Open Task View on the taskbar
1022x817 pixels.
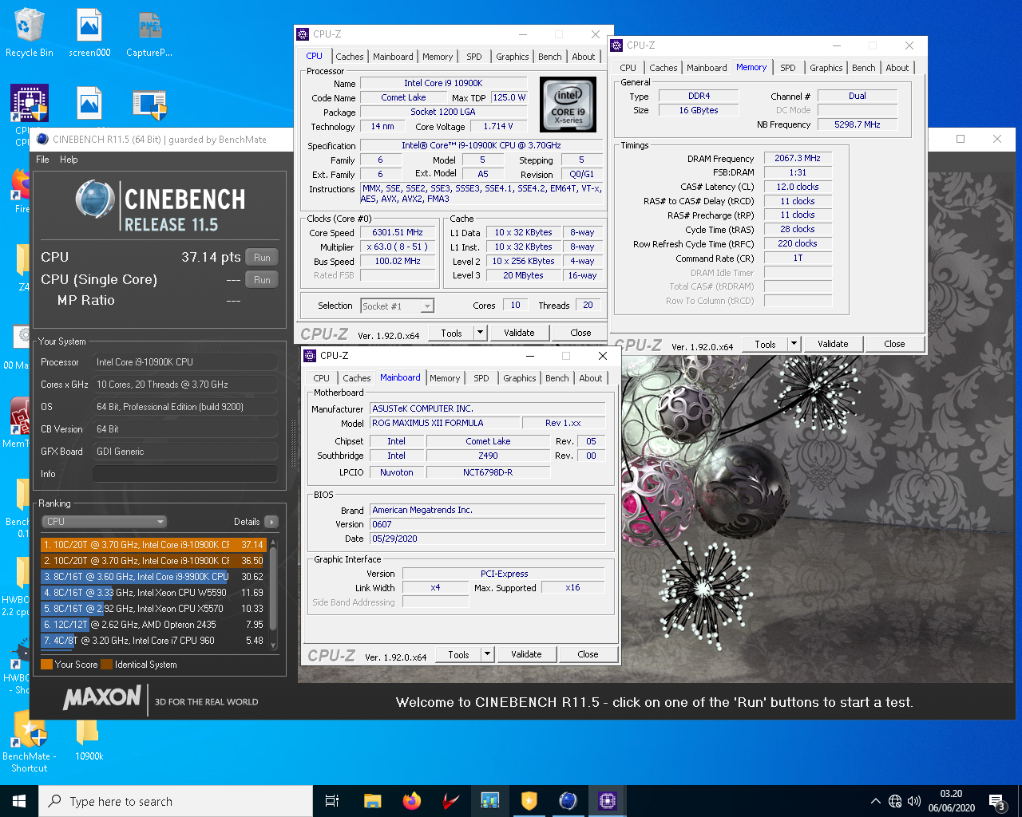(x=332, y=801)
